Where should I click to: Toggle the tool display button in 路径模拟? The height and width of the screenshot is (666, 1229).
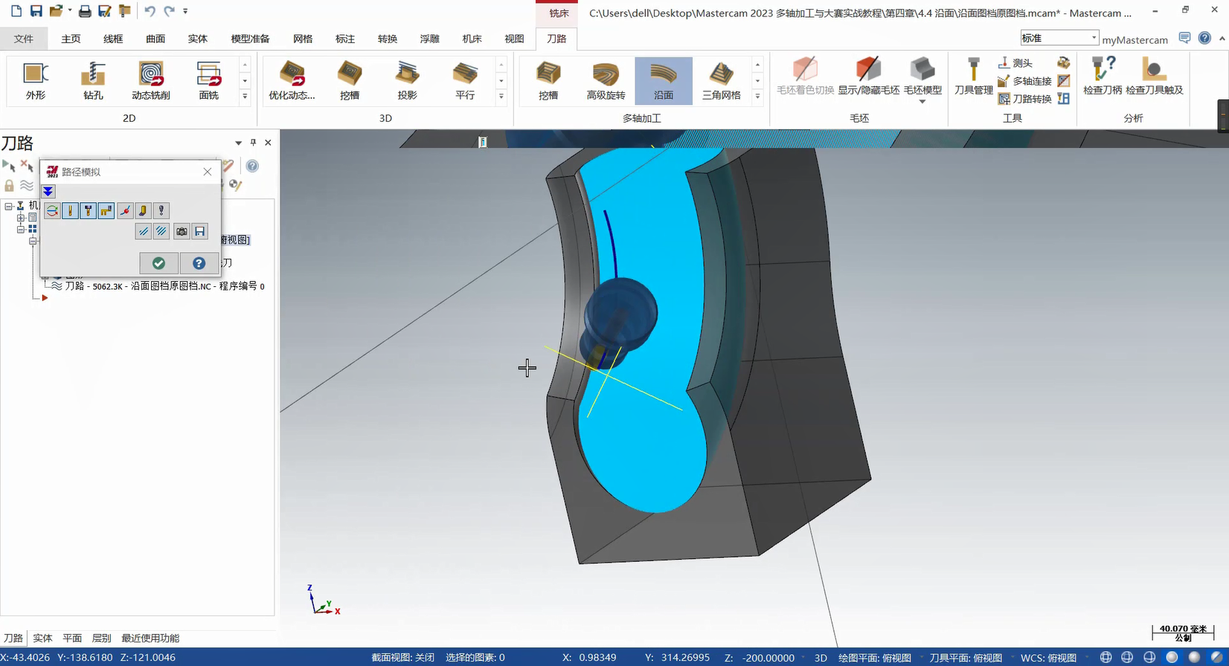point(70,211)
